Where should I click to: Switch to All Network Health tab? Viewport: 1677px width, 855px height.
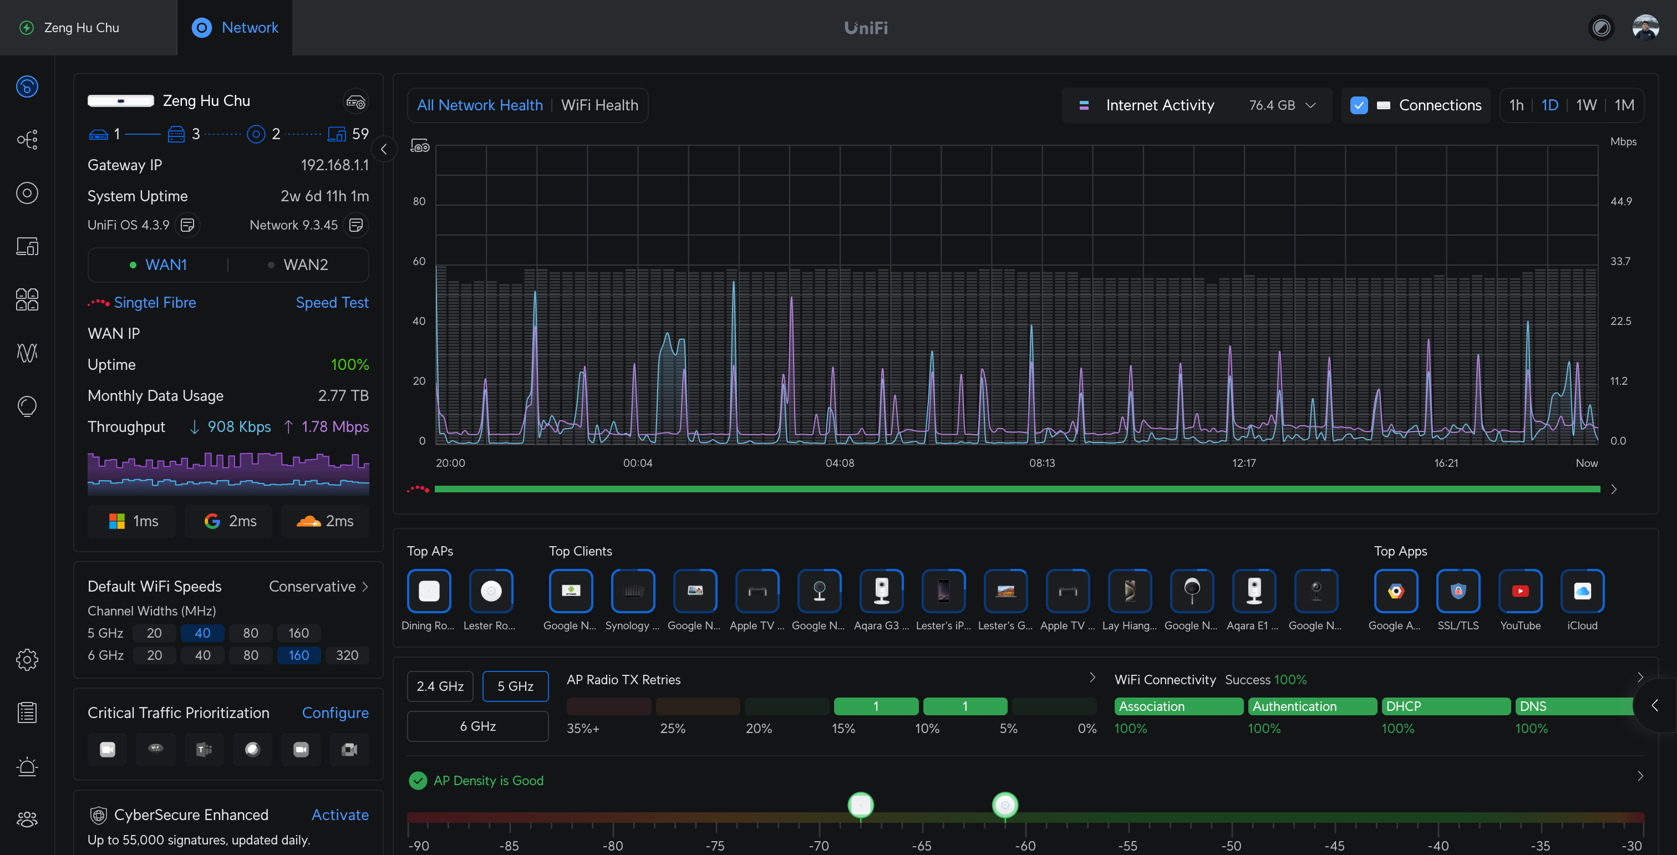pos(480,105)
